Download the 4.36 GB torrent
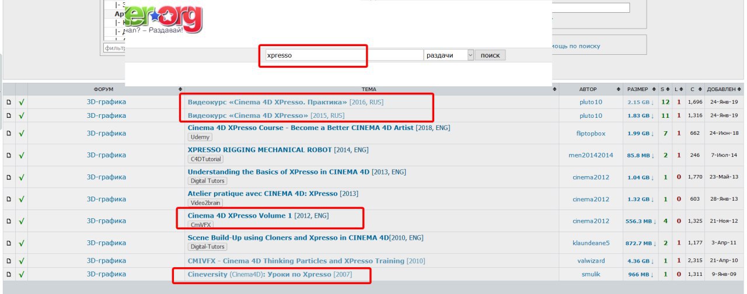Viewport: 747px width, 294px height. click(641, 261)
